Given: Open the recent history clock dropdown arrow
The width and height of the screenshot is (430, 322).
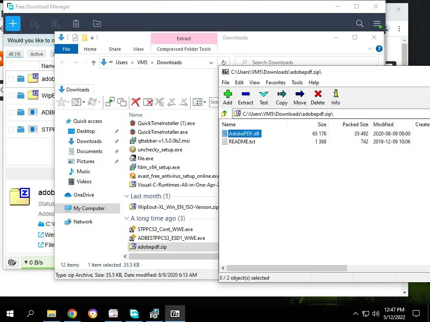Looking at the screenshot, I should click(x=84, y=102).
